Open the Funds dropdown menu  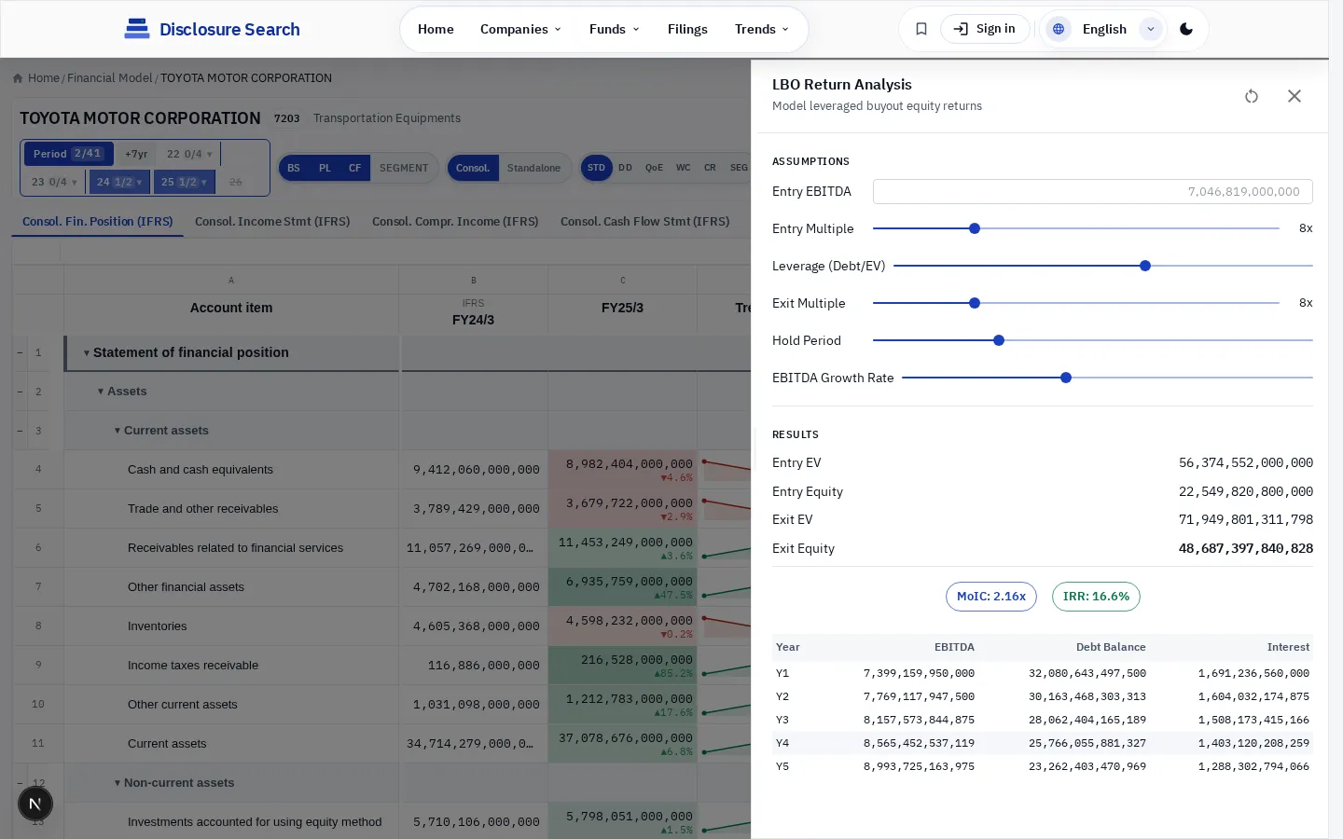coord(615,29)
